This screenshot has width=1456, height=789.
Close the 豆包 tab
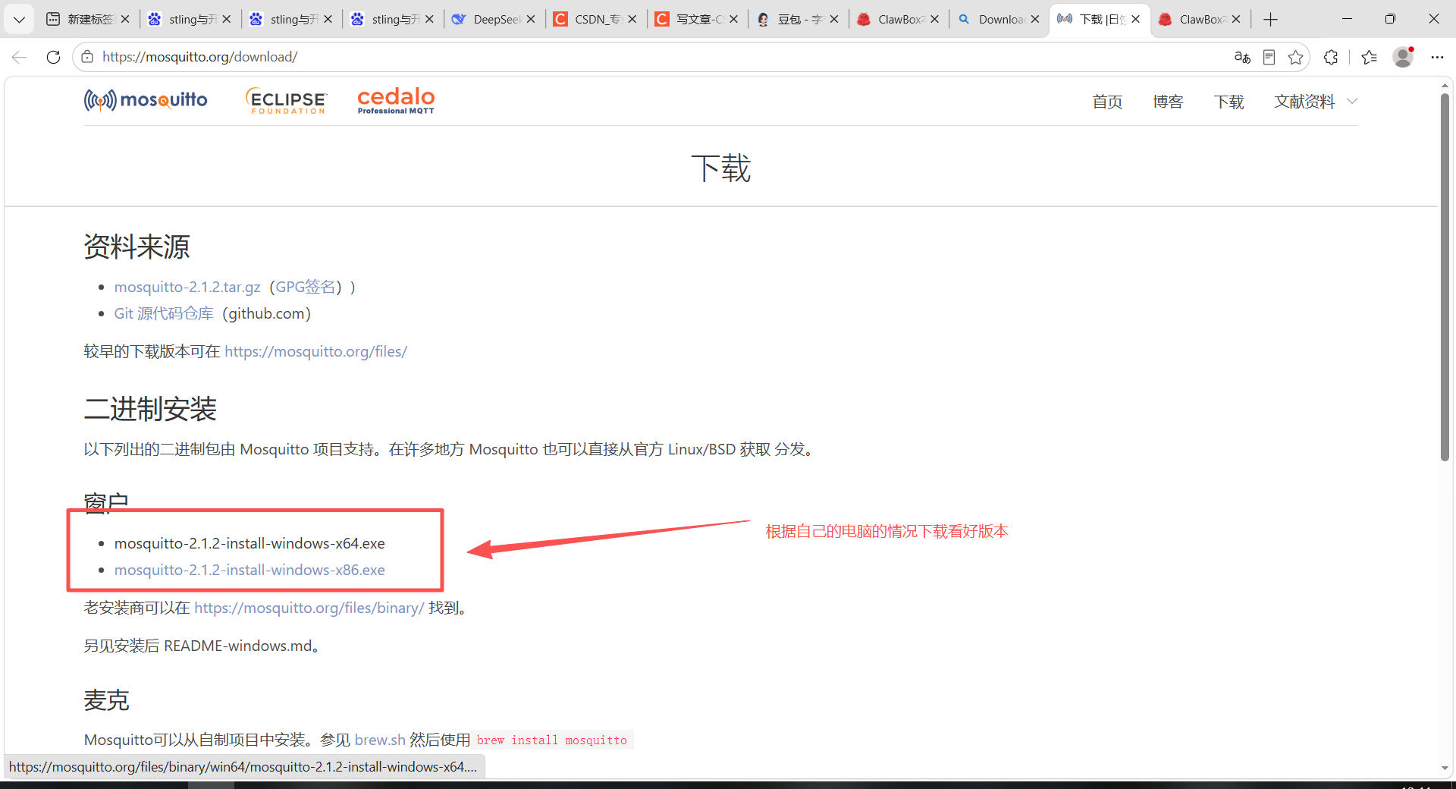click(x=834, y=19)
